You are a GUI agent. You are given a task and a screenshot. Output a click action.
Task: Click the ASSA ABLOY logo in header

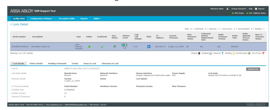(x=22, y=11)
